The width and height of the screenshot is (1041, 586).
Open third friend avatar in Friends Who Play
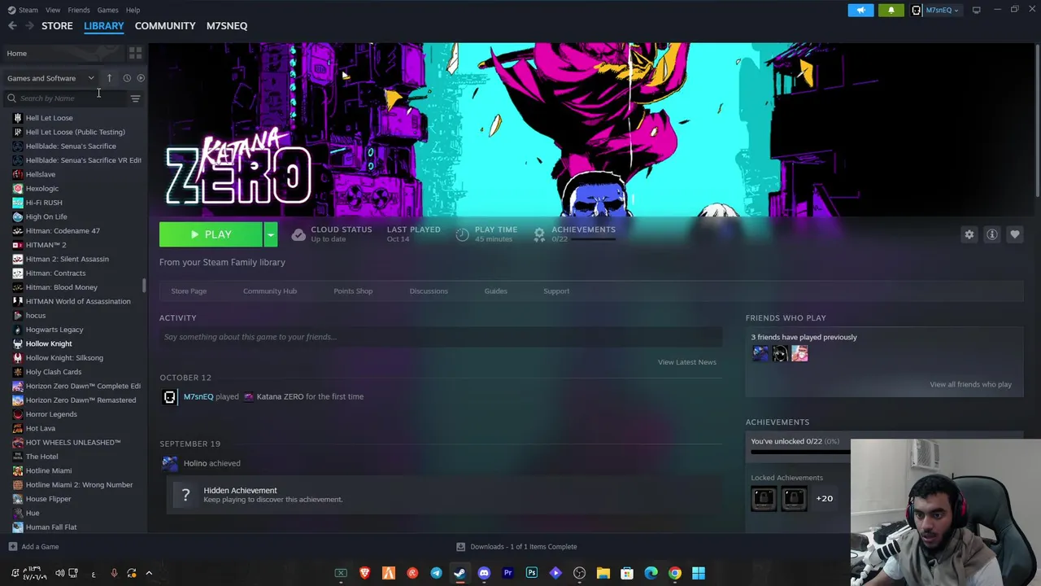click(799, 353)
